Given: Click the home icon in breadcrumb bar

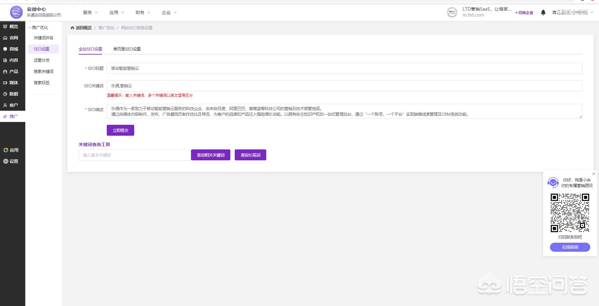Looking at the screenshot, I should coord(72,28).
